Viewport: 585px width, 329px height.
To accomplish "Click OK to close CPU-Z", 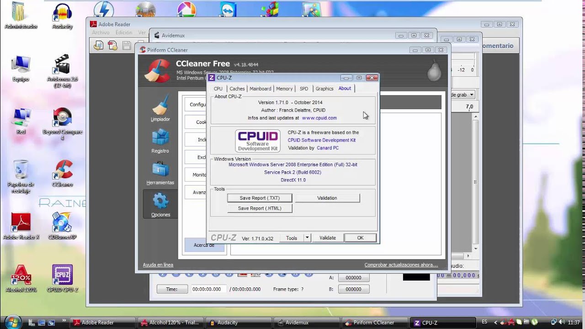I will tap(360, 238).
